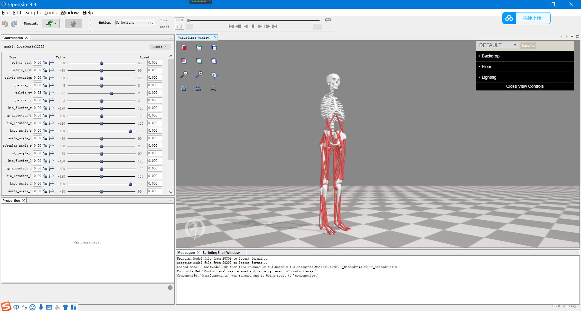Click the help question mark in Properties panel
581x311 pixels.
pos(170,288)
